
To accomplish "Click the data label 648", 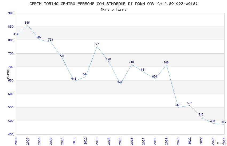I will coord(74,79).
